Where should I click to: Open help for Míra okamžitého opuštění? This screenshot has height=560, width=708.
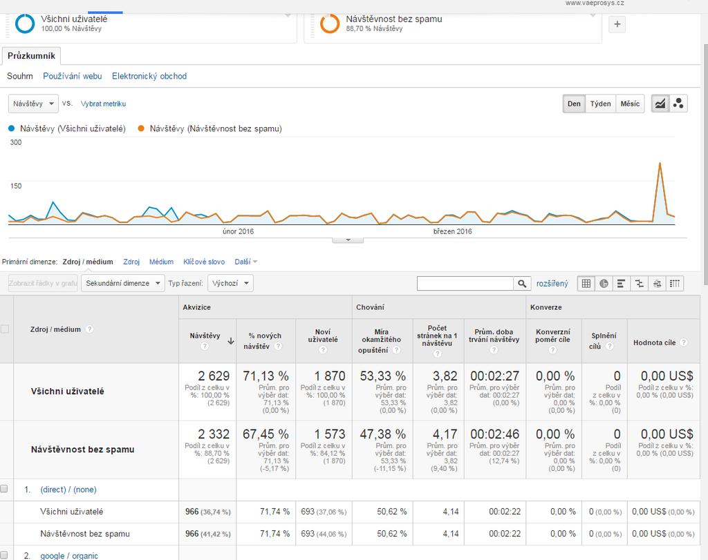coord(396,350)
